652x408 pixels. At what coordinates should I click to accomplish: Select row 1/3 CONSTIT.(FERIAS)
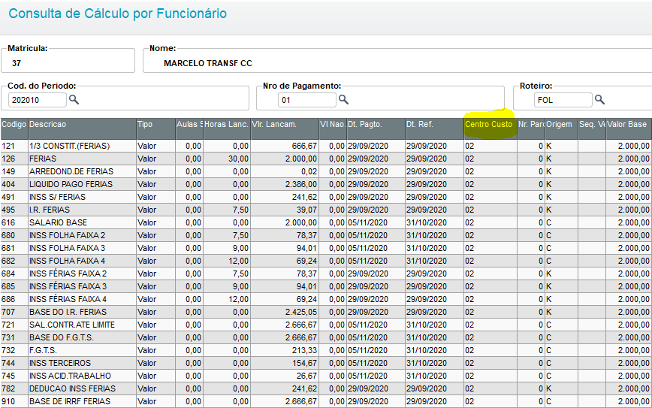[x=326, y=146]
